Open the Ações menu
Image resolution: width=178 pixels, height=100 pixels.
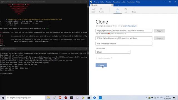(123, 2)
